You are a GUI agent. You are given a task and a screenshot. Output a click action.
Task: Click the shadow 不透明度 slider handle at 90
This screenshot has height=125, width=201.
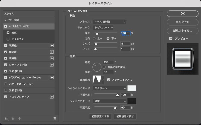point(115,108)
